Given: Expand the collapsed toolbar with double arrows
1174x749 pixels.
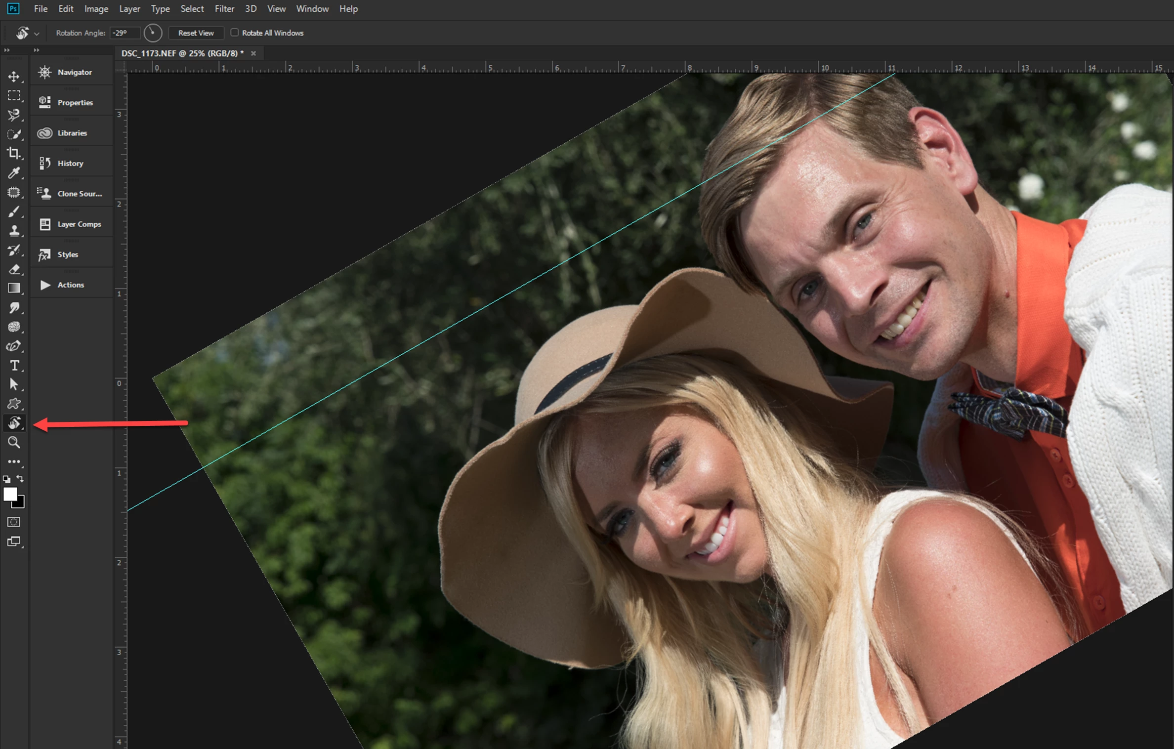Looking at the screenshot, I should (x=6, y=50).
